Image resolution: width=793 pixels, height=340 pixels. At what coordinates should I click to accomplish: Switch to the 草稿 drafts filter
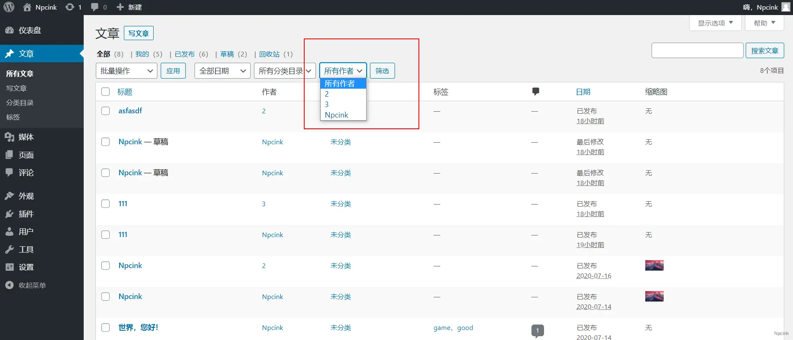[x=227, y=54]
